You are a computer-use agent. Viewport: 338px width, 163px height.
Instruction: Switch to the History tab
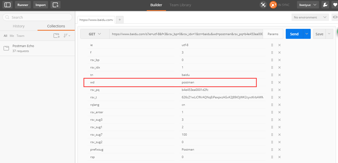click(x=19, y=26)
